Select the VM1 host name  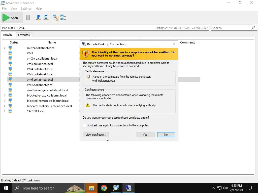pos(30,53)
